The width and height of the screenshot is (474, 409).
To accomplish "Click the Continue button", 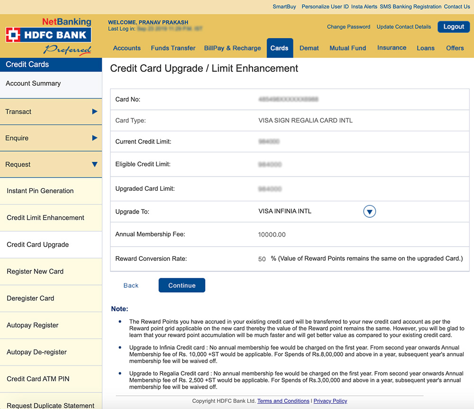I will [x=182, y=285].
